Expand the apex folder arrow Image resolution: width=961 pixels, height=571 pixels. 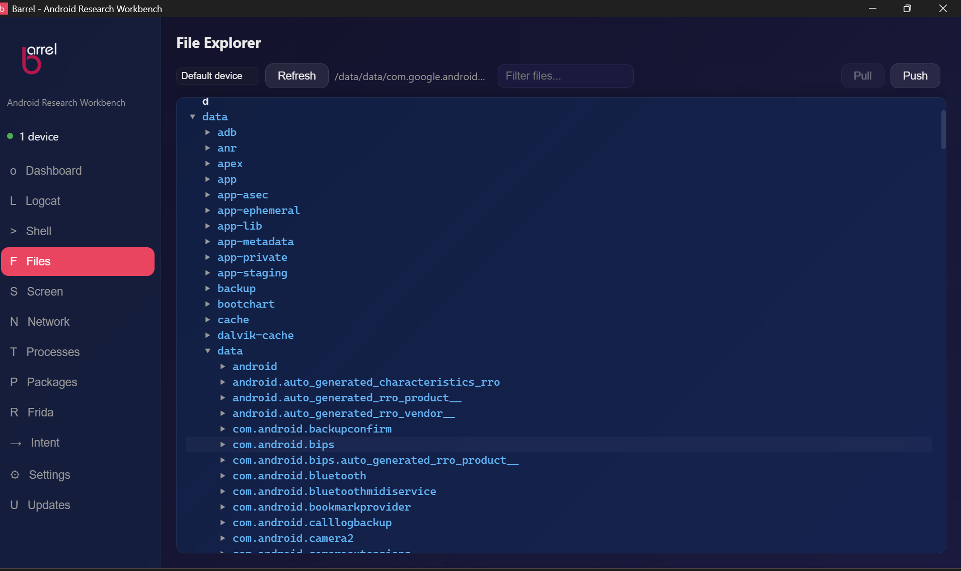207,164
